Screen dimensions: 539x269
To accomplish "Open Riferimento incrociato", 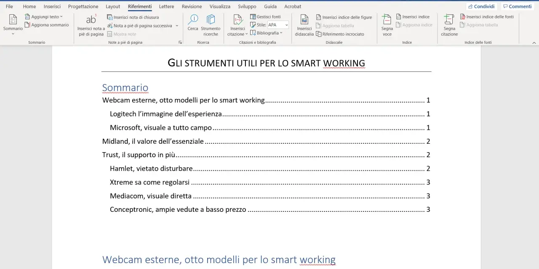I will click(340, 34).
